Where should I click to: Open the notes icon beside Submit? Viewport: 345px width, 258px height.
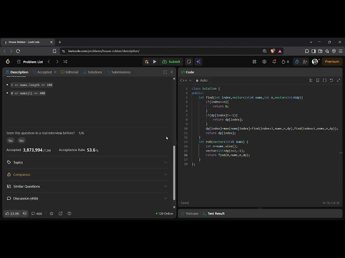point(189,62)
